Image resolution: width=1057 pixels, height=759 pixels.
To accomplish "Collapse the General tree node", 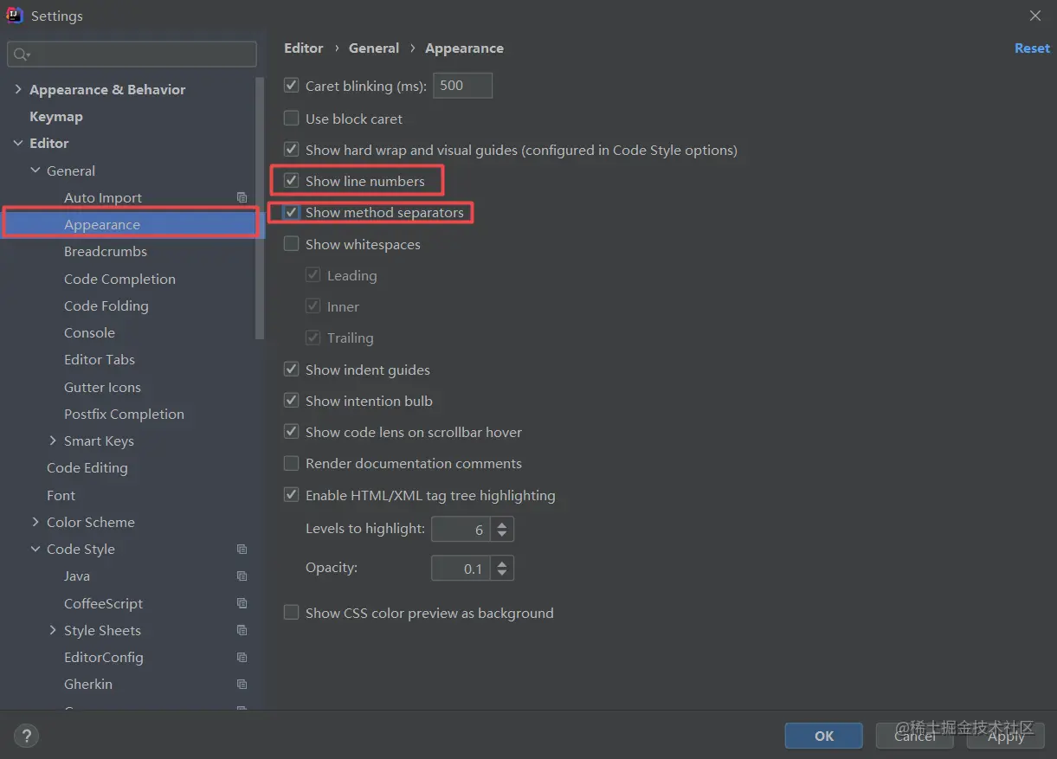I will tap(35, 170).
